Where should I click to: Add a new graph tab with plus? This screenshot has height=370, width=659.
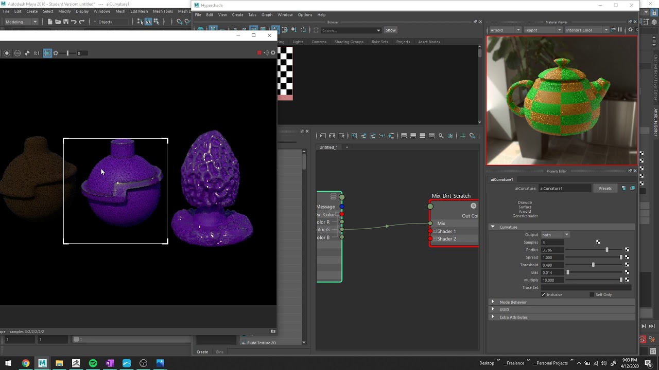click(346, 147)
